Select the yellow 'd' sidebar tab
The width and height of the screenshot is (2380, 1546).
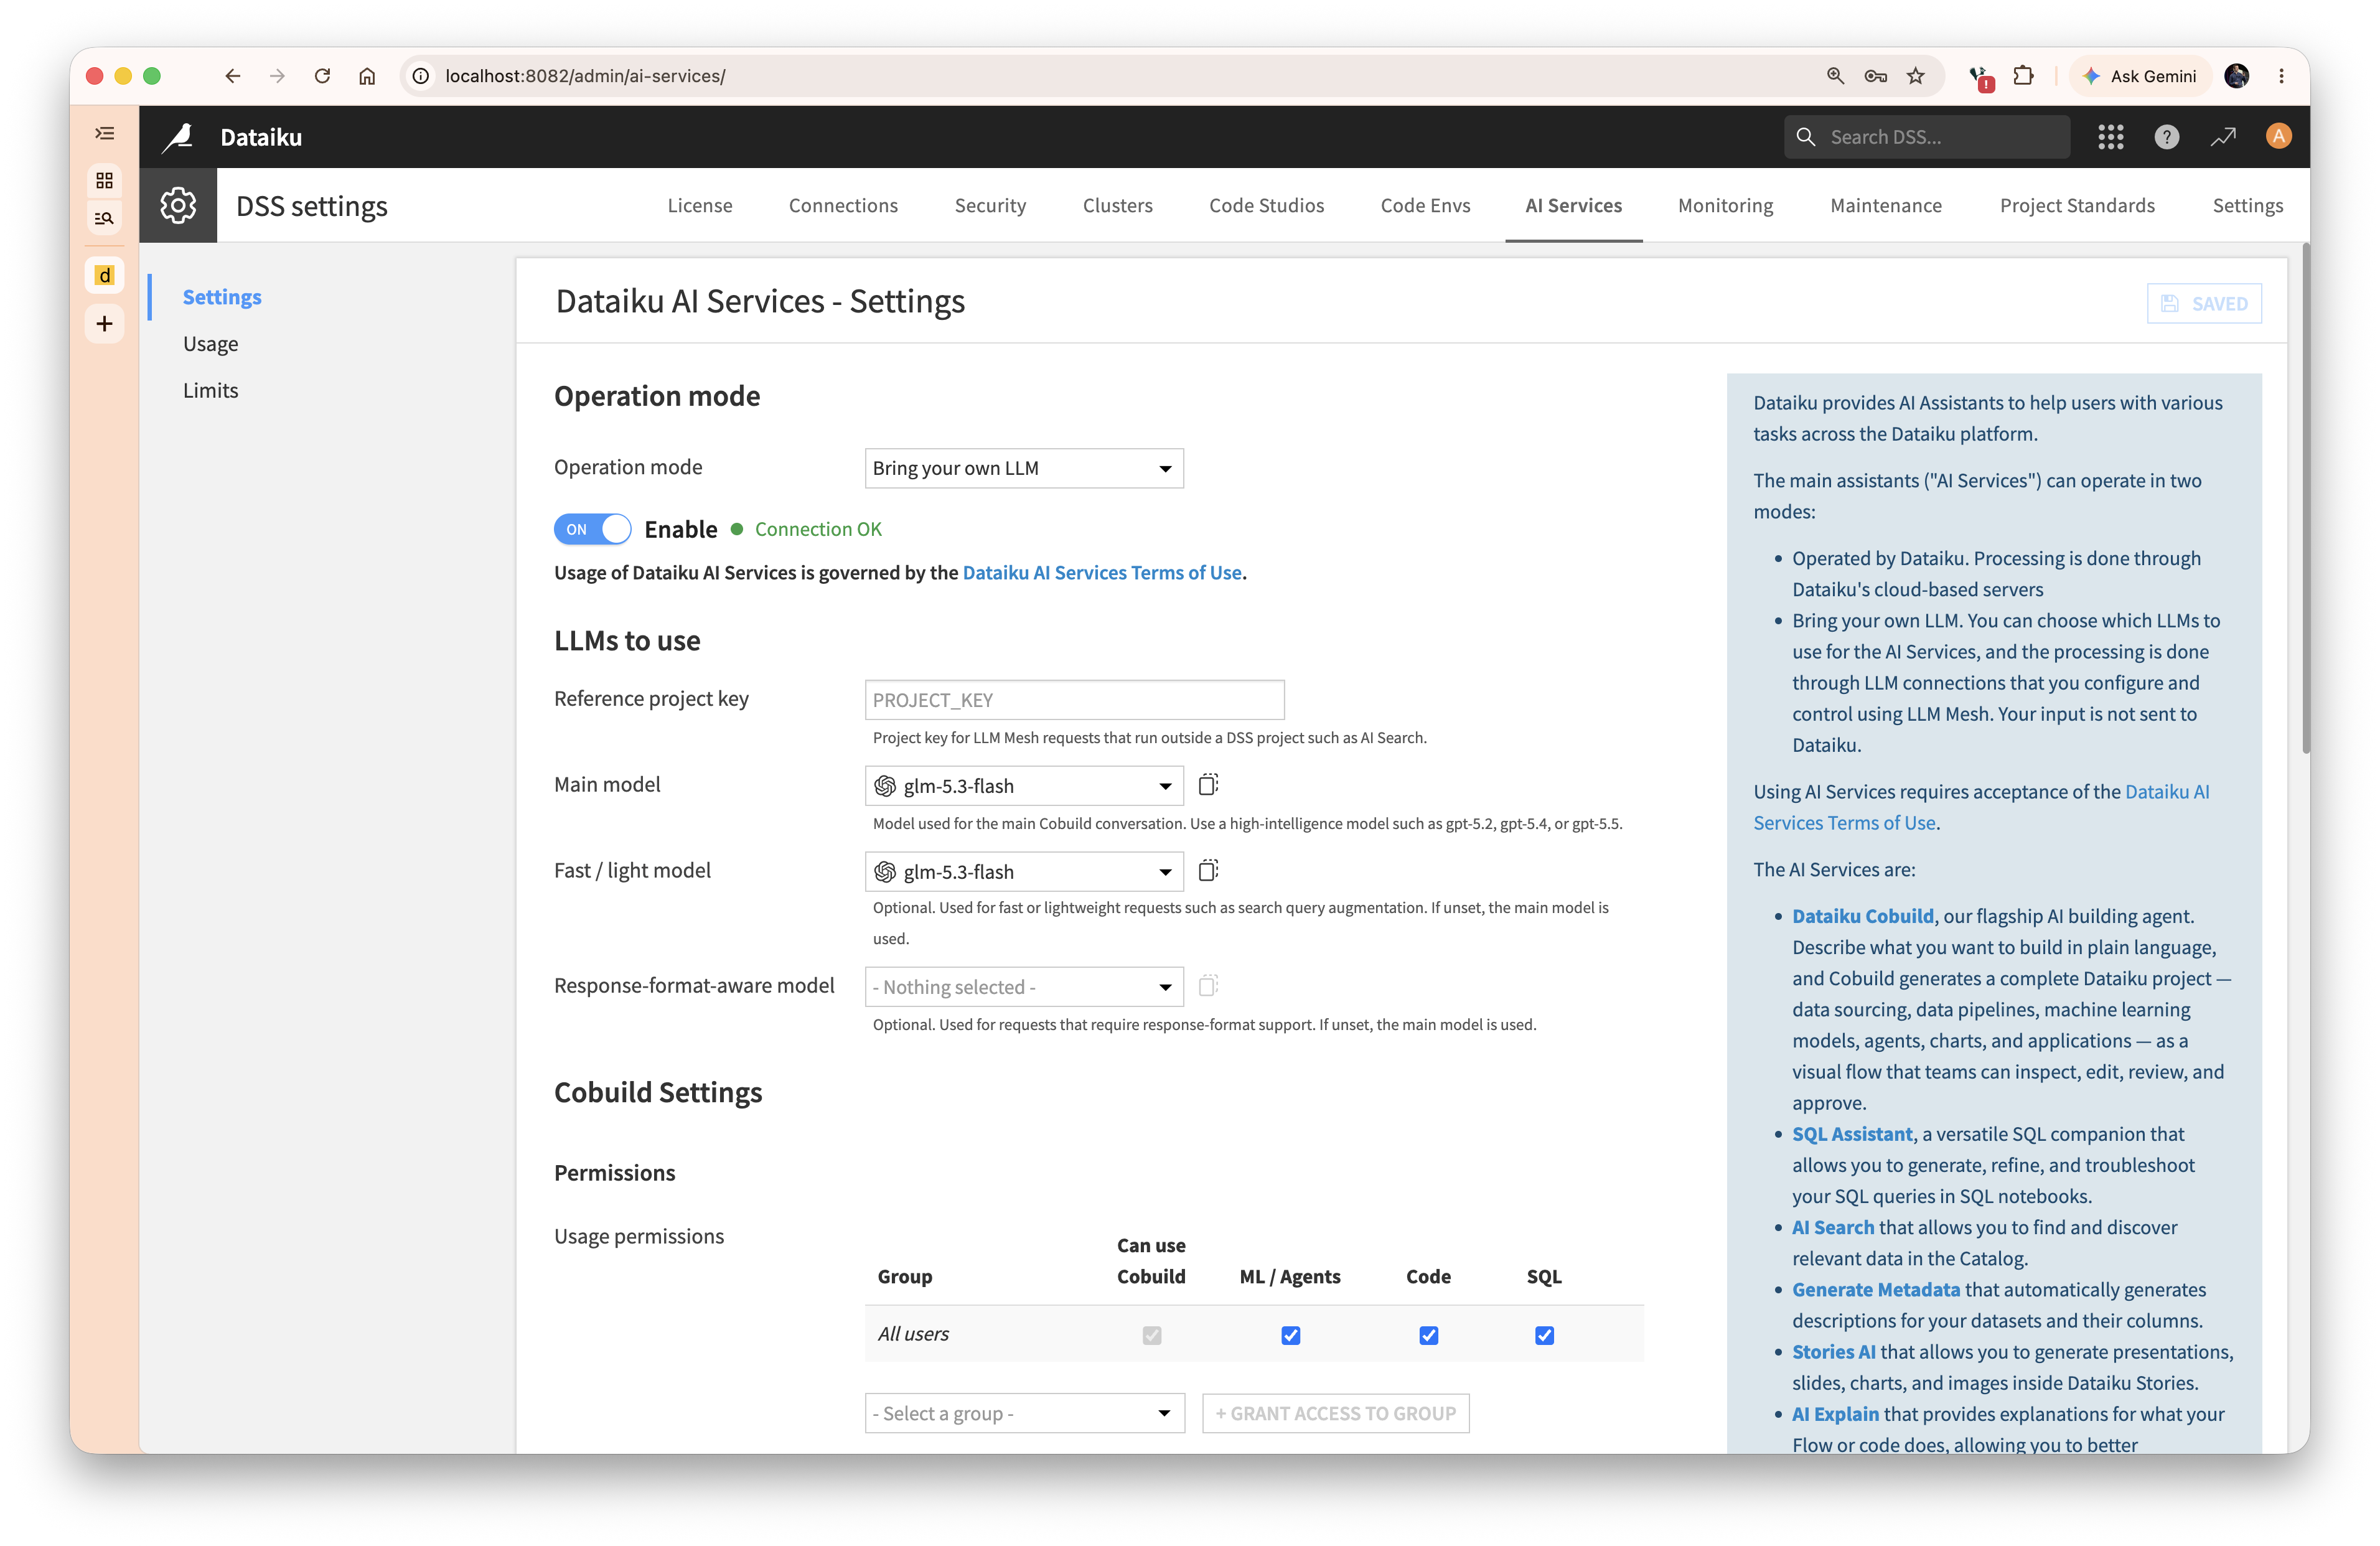click(104, 275)
